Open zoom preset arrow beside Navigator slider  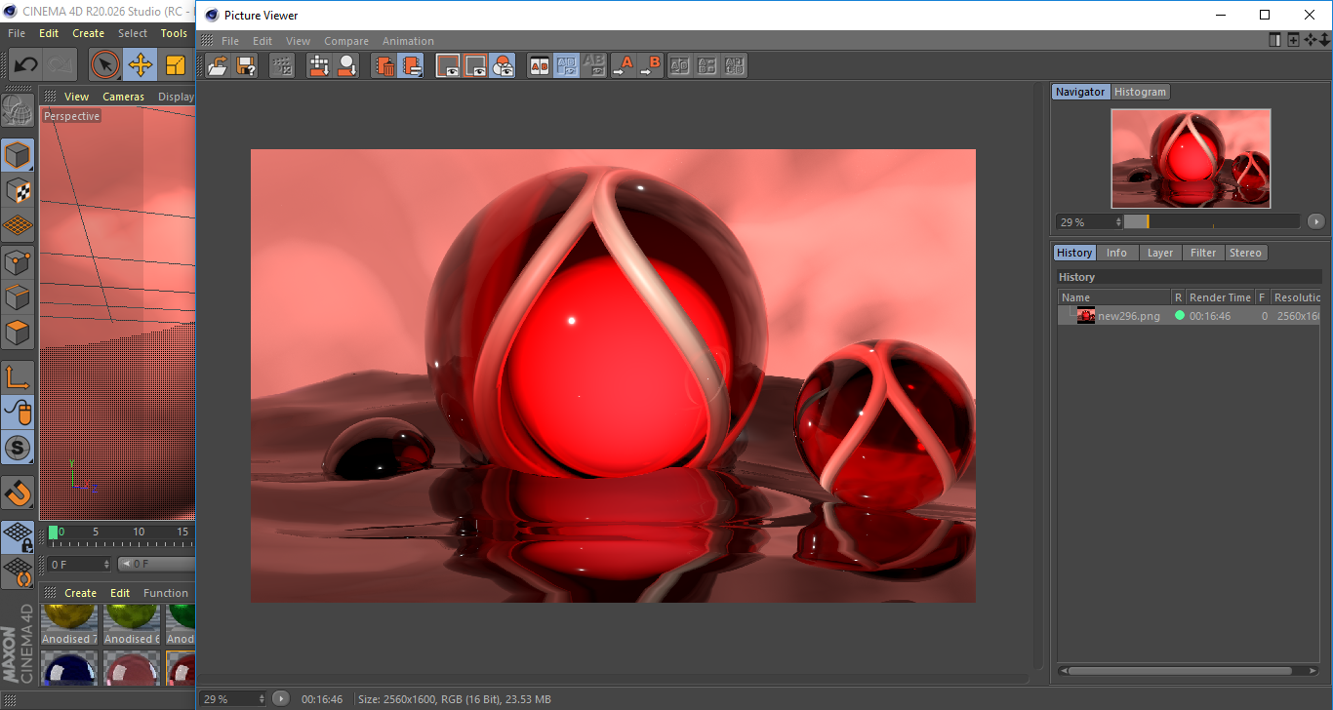click(1315, 221)
